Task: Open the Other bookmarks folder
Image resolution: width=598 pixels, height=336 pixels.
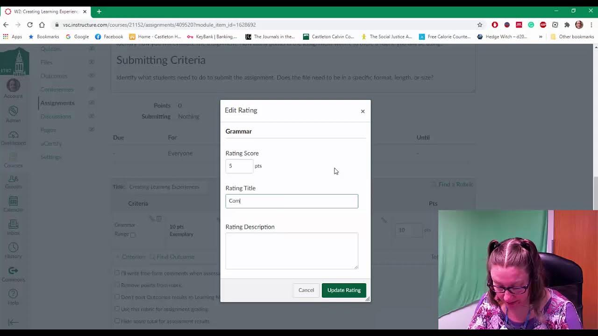Action: pyautogui.click(x=572, y=36)
